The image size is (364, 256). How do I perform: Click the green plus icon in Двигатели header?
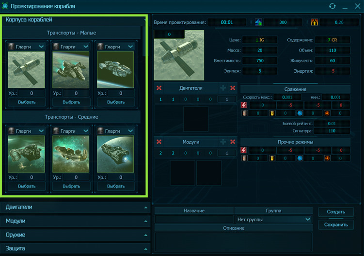[223, 88]
